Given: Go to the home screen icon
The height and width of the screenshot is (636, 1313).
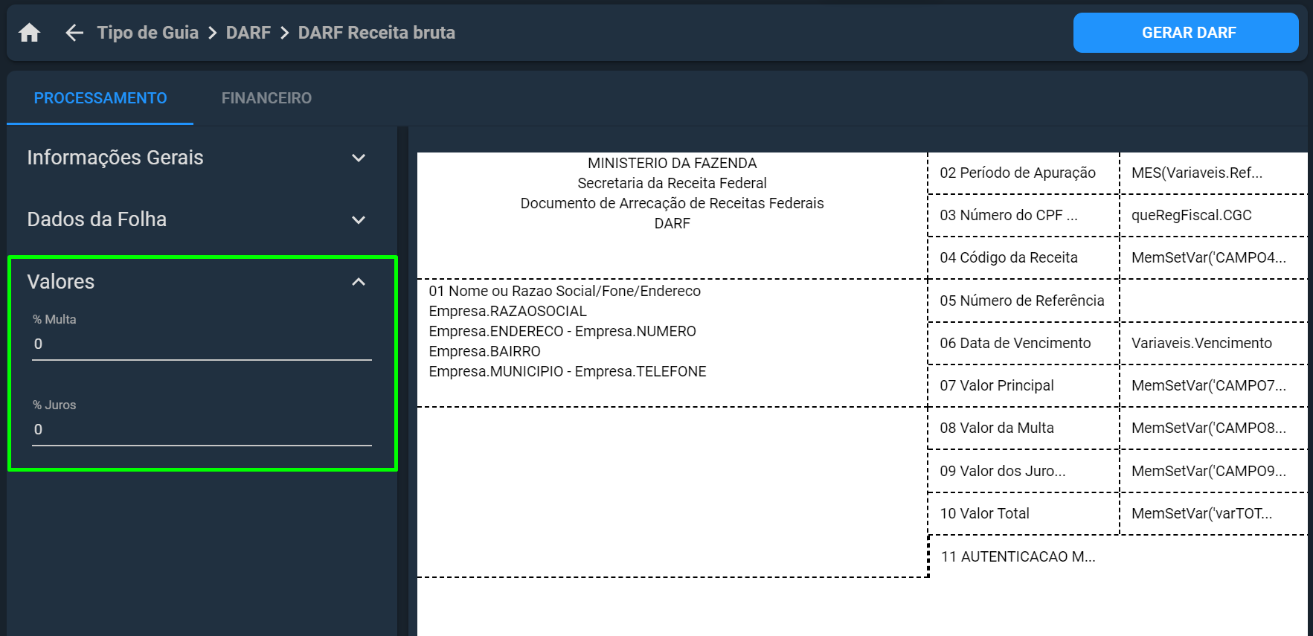Looking at the screenshot, I should pos(30,33).
